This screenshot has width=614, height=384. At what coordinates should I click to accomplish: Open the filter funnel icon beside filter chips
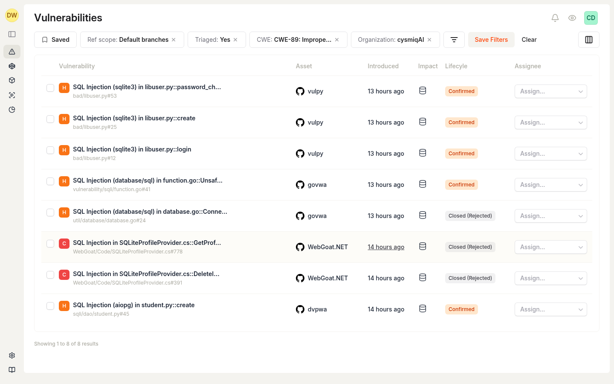[x=454, y=39]
